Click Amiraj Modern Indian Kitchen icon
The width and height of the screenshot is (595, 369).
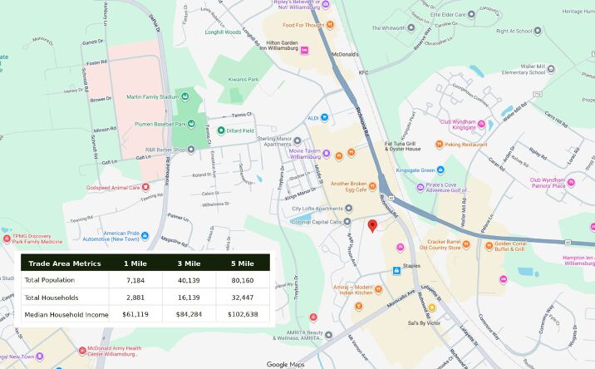[378, 289]
